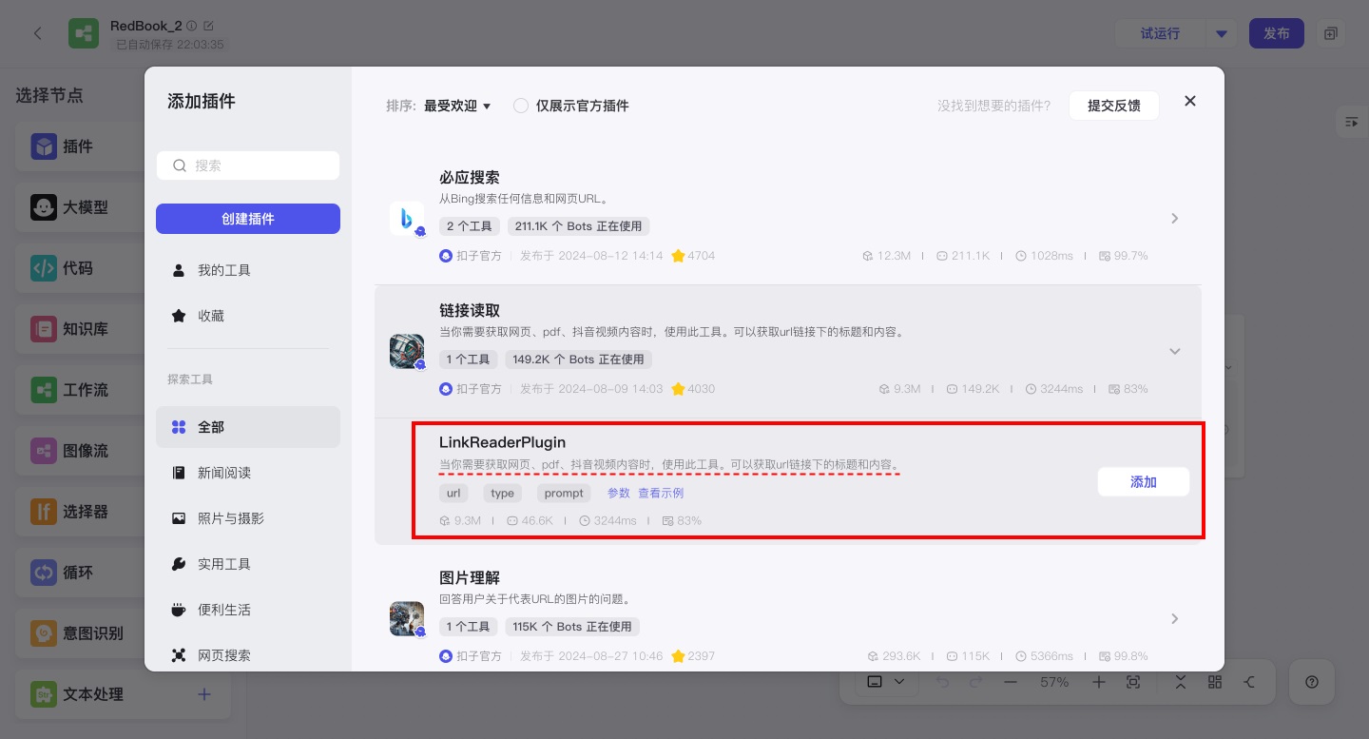Open the canvas interaction mode dropdown
The width and height of the screenshot is (1369, 739).
point(886,682)
